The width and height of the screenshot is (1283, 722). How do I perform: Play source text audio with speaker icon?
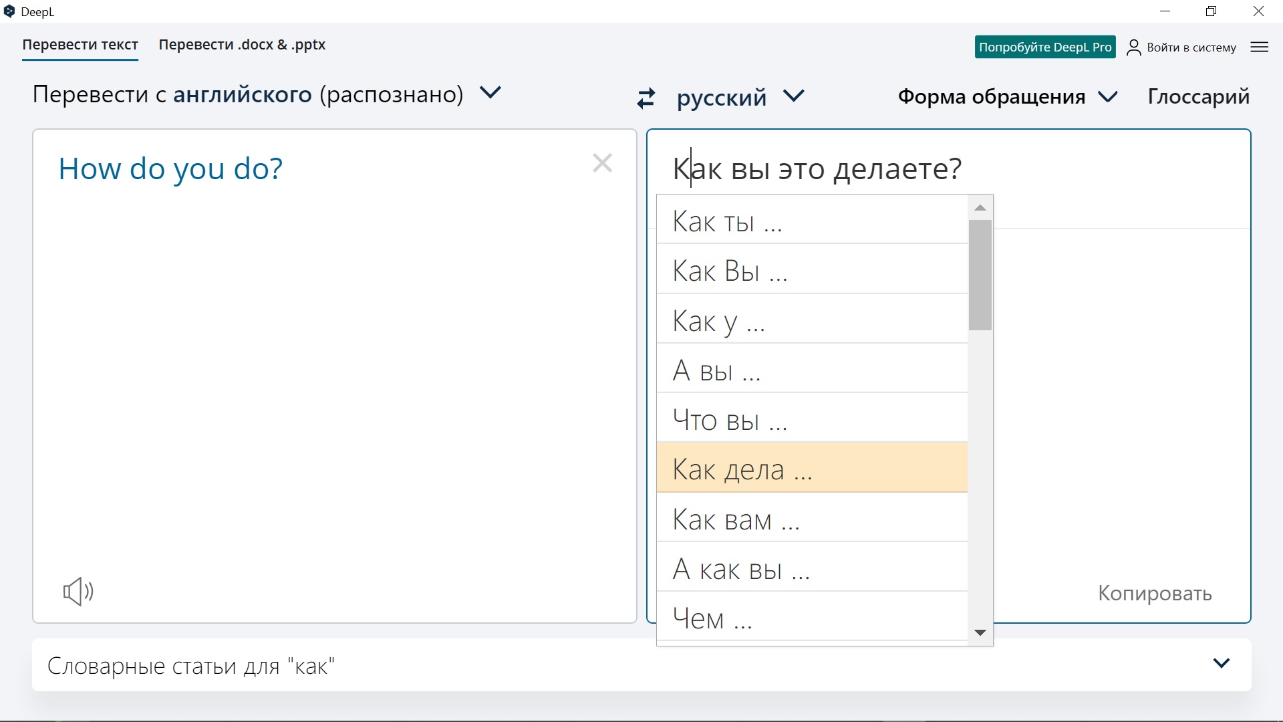[78, 591]
